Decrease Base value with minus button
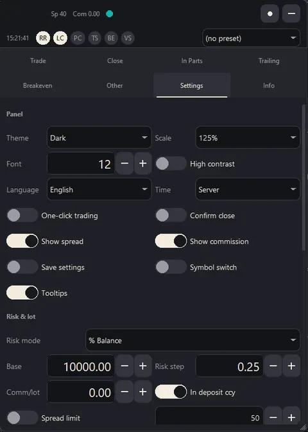 [x=124, y=366]
